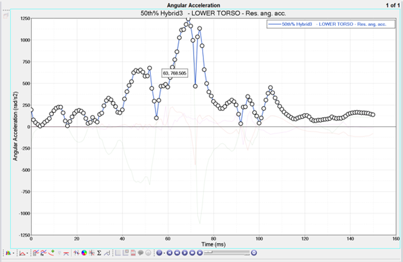Screen dimensions: 403x262
Task: Click the Lower Torso legend entry
Action: coord(327,23)
